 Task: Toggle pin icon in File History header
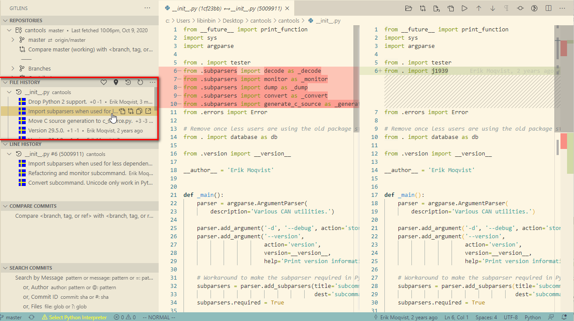coord(116,82)
